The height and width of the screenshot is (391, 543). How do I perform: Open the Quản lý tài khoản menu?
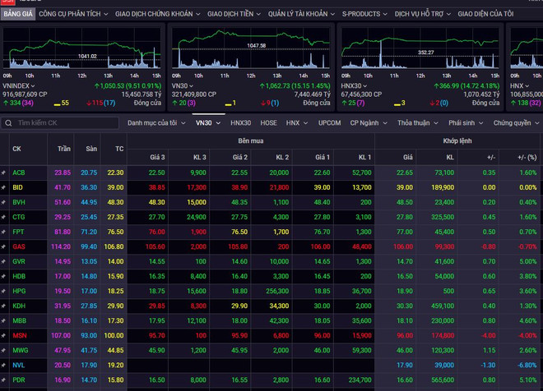300,14
